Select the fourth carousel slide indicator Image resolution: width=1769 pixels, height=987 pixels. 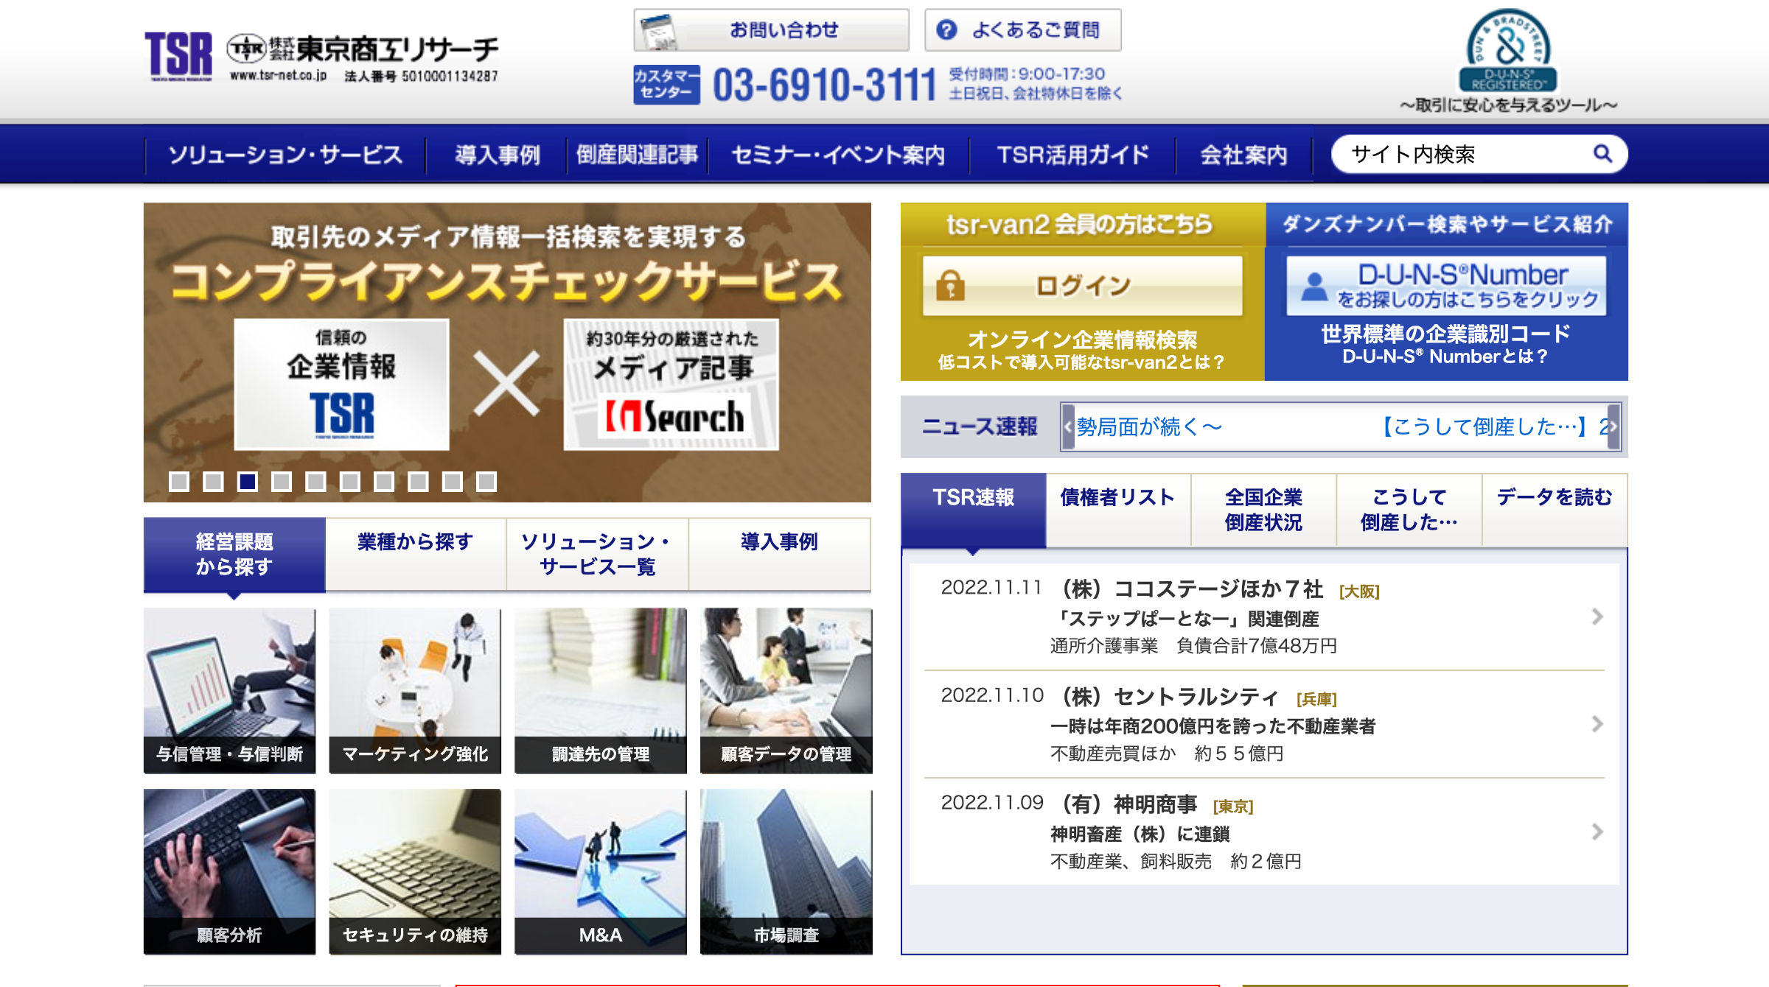(x=282, y=482)
